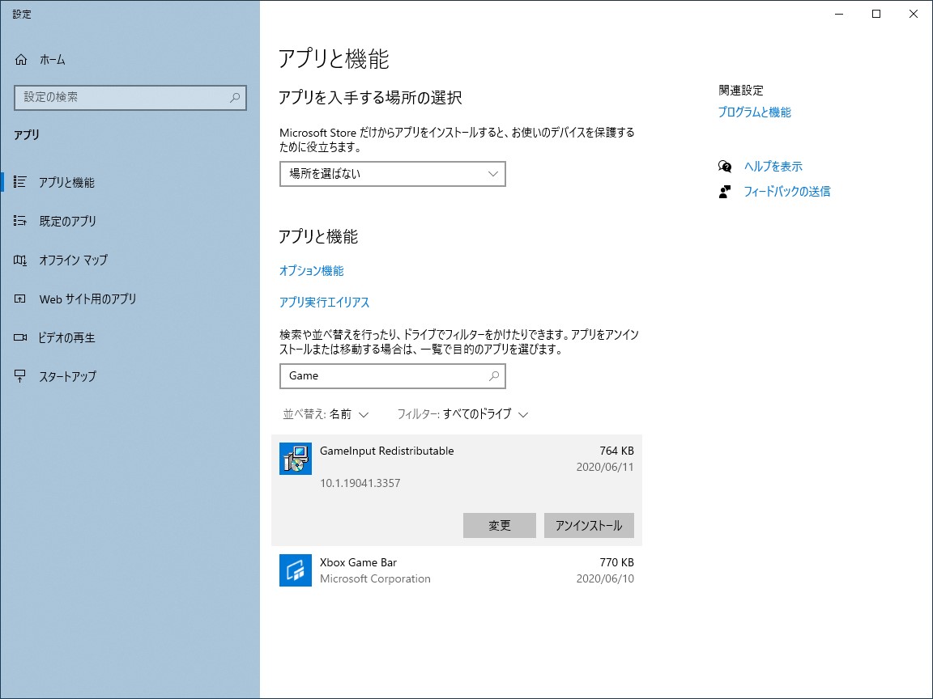Screen dimensions: 933x699
Task: Open the 場所を選ばない dropdown
Action: point(392,174)
